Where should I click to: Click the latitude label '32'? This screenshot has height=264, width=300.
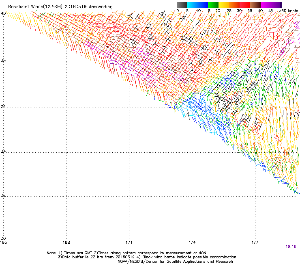tap(3, 195)
